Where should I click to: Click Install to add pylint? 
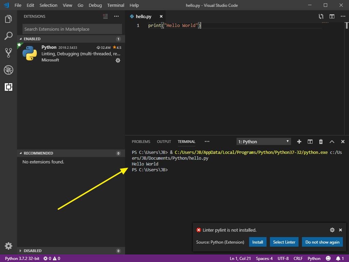(x=258, y=242)
